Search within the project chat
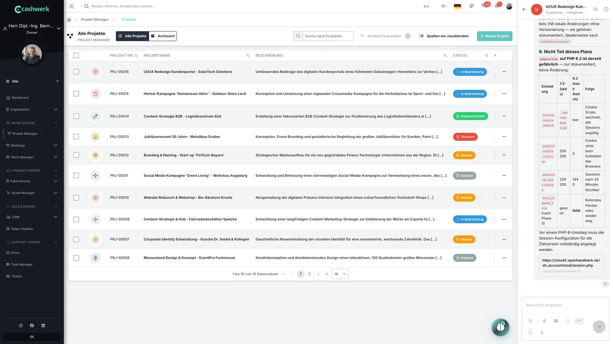 tap(595, 9)
